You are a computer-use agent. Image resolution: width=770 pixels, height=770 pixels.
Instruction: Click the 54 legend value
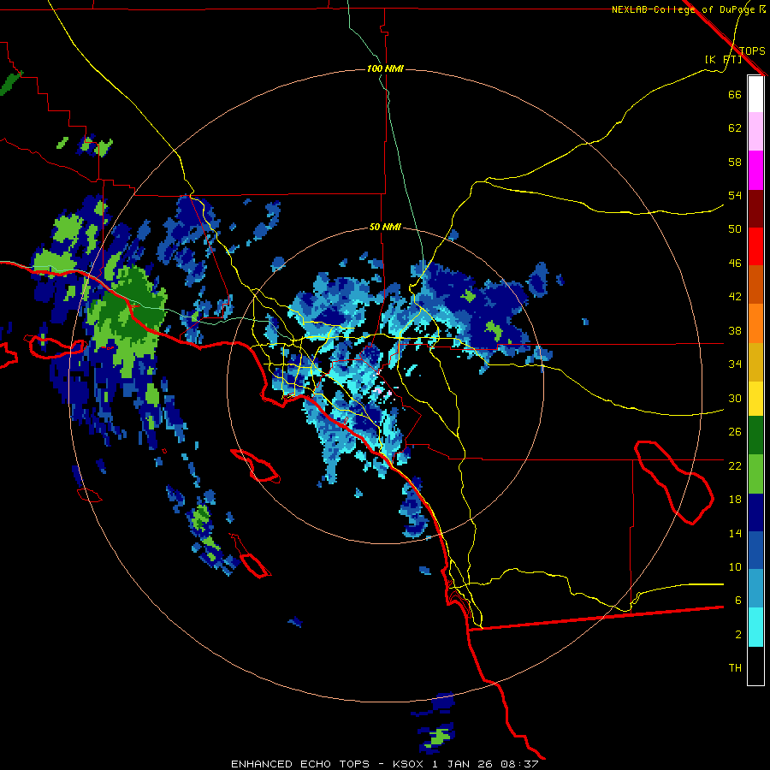pyautogui.click(x=735, y=195)
